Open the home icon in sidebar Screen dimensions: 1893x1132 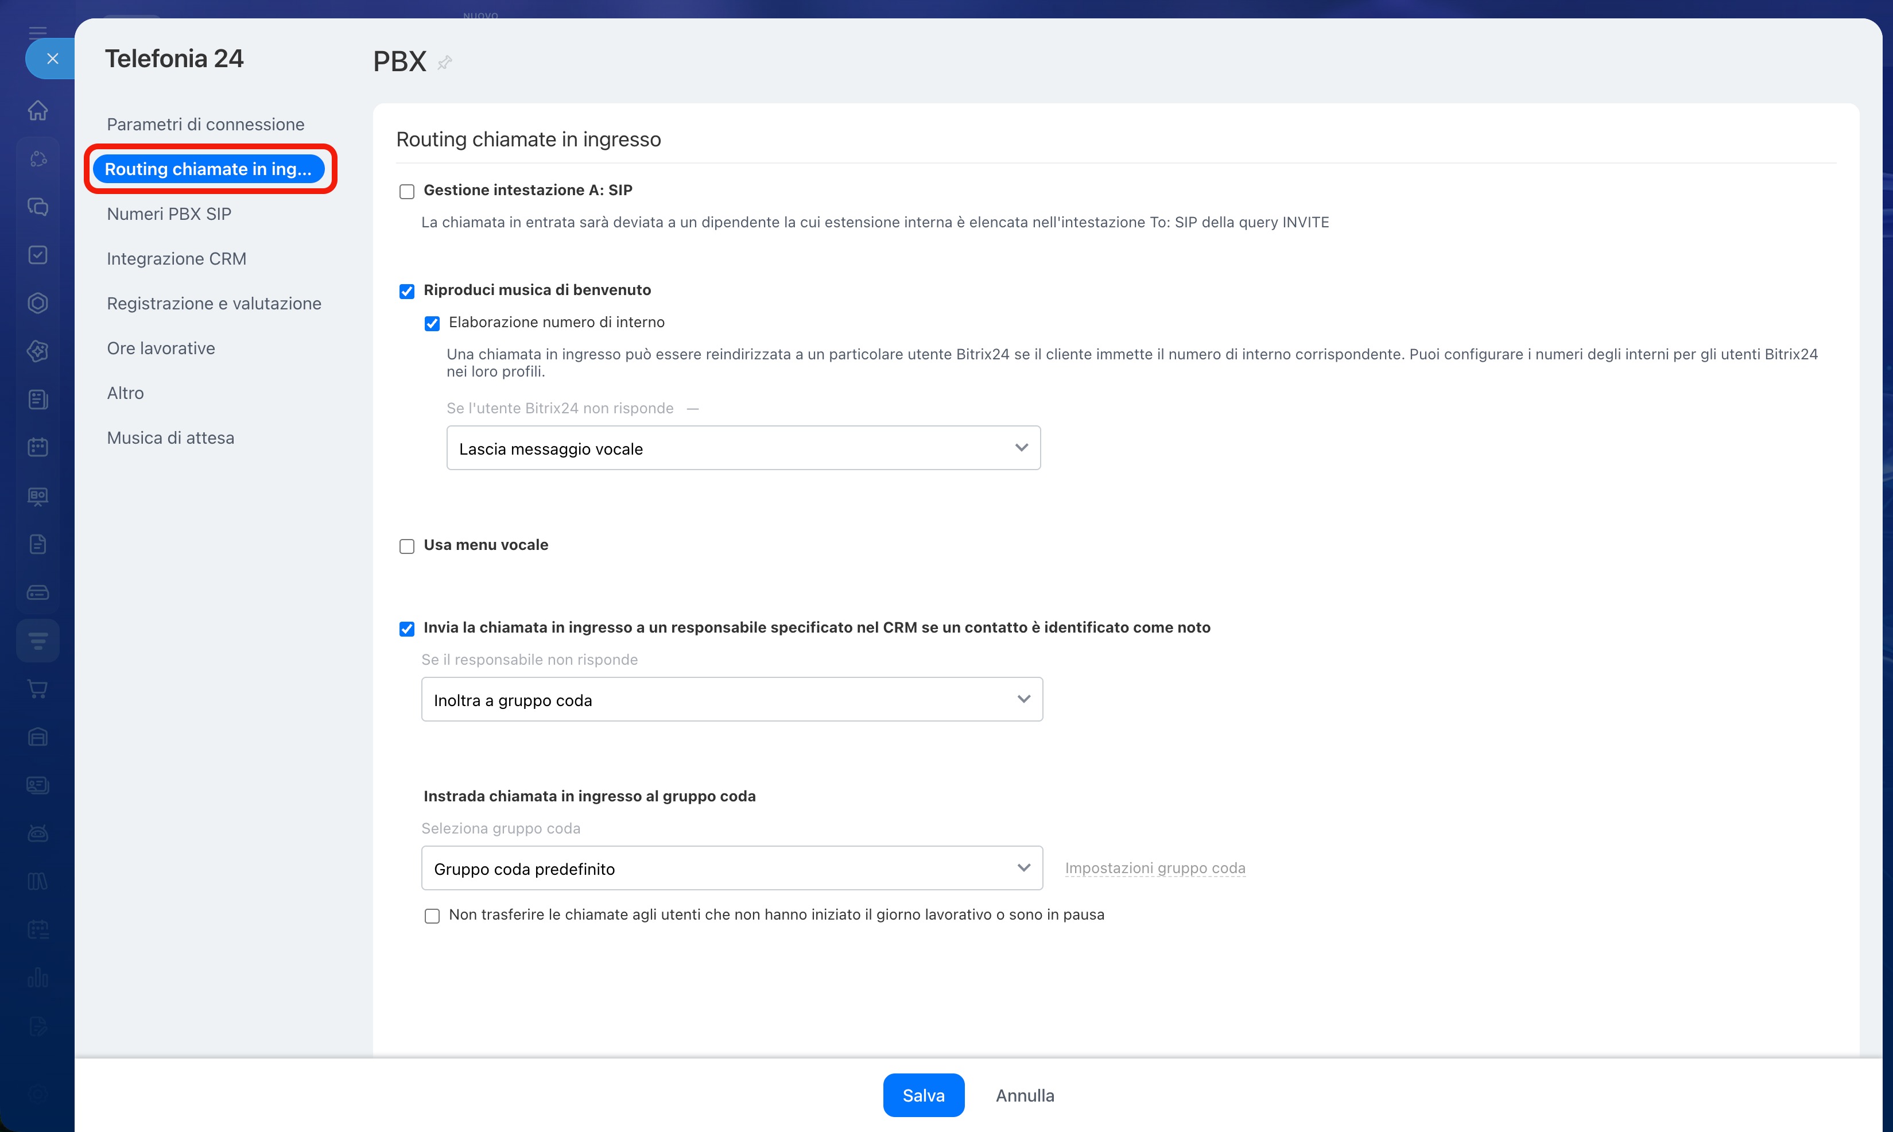(37, 111)
